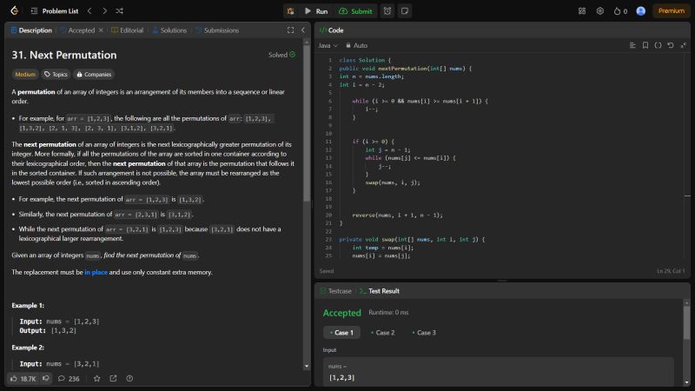Share the problem link icon
The image size is (695, 391).
[x=114, y=379]
